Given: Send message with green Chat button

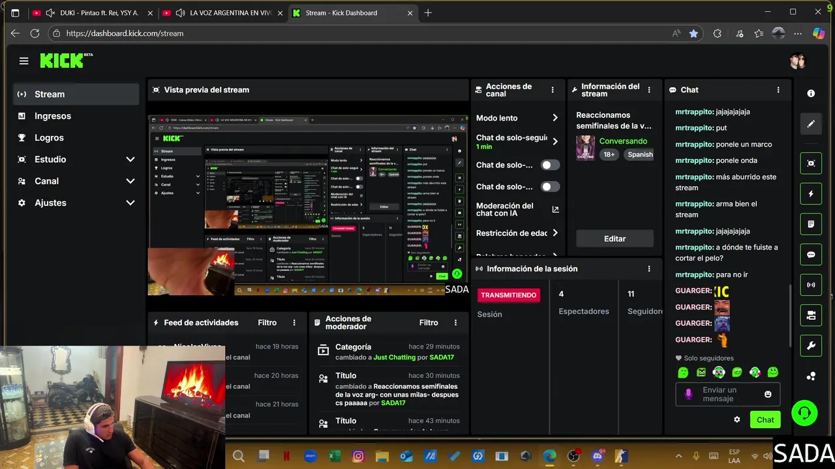Looking at the screenshot, I should pyautogui.click(x=765, y=419).
